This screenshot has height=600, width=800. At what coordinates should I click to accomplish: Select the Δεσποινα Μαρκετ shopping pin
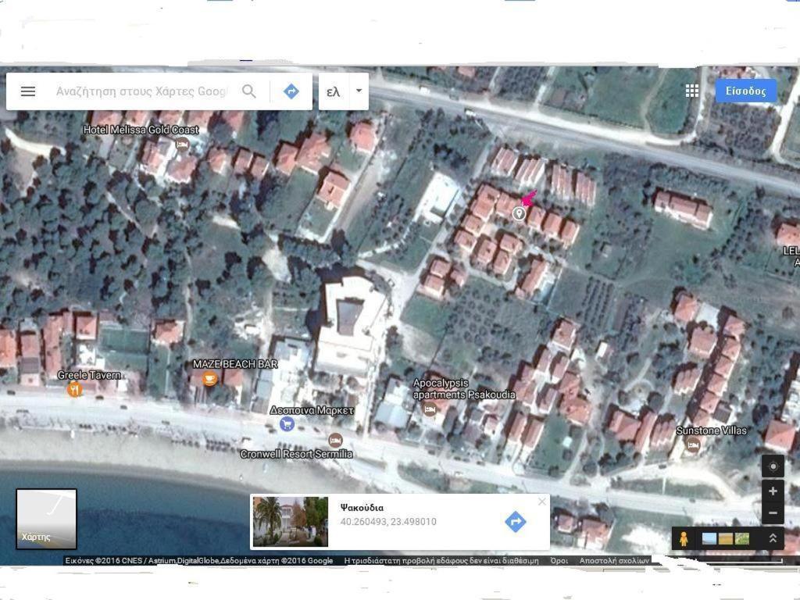coord(287,423)
